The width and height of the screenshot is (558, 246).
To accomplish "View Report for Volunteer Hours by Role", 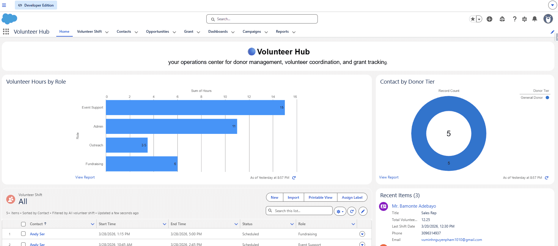I will tap(85, 177).
